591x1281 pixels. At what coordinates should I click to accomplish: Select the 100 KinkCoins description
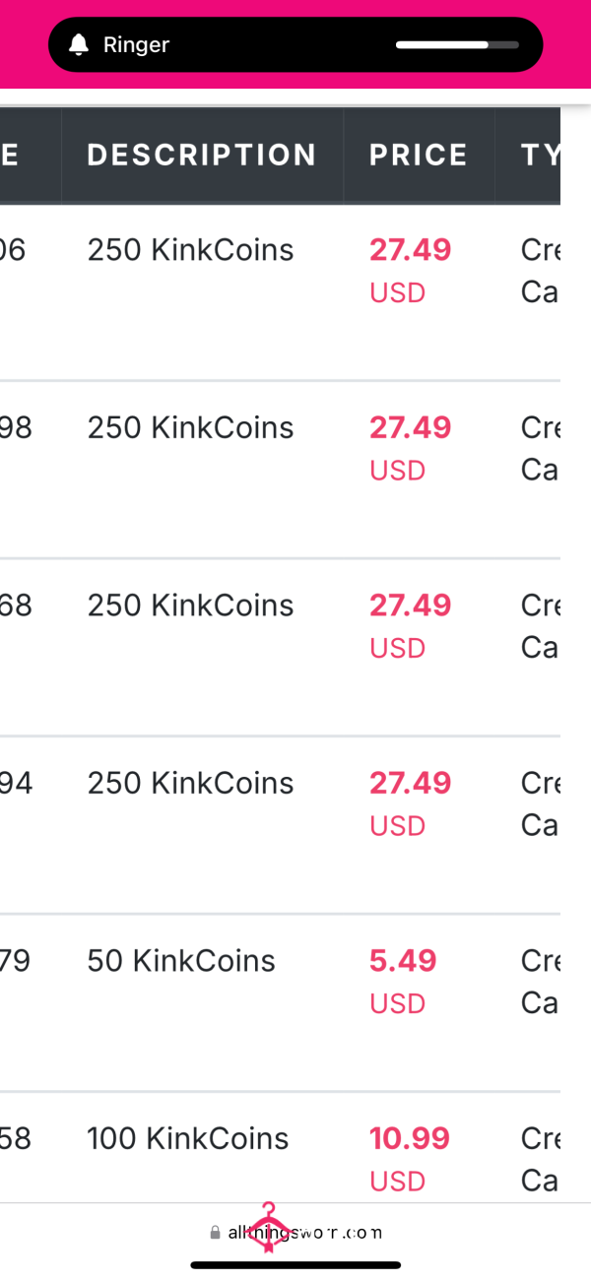188,1139
